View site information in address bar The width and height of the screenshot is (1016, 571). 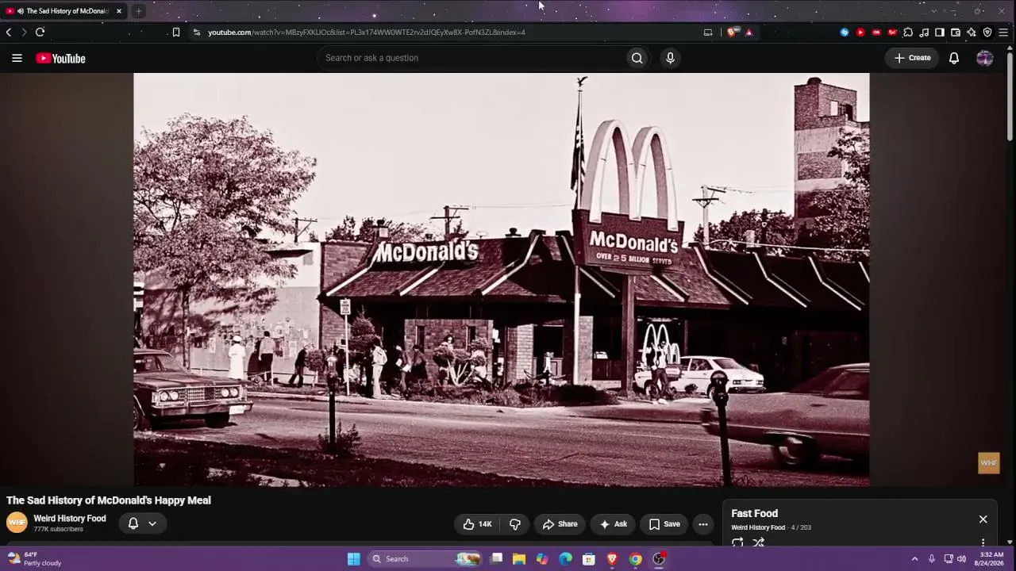(x=196, y=33)
